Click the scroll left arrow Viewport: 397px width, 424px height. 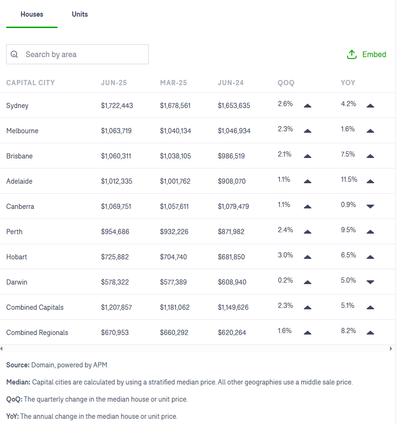pyautogui.click(x=1, y=348)
